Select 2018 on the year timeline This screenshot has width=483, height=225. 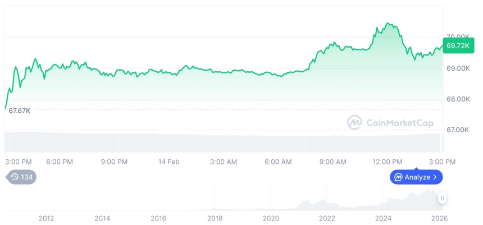click(214, 218)
